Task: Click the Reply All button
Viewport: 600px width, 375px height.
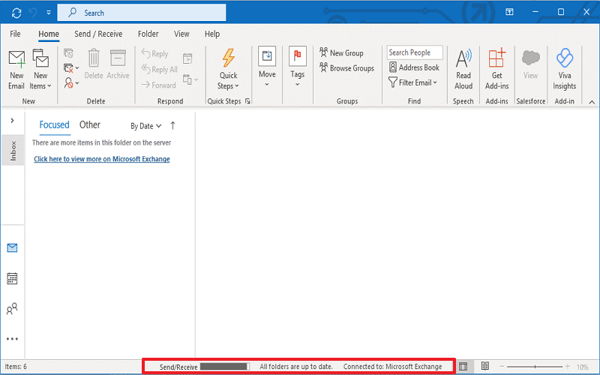Action: point(159,69)
